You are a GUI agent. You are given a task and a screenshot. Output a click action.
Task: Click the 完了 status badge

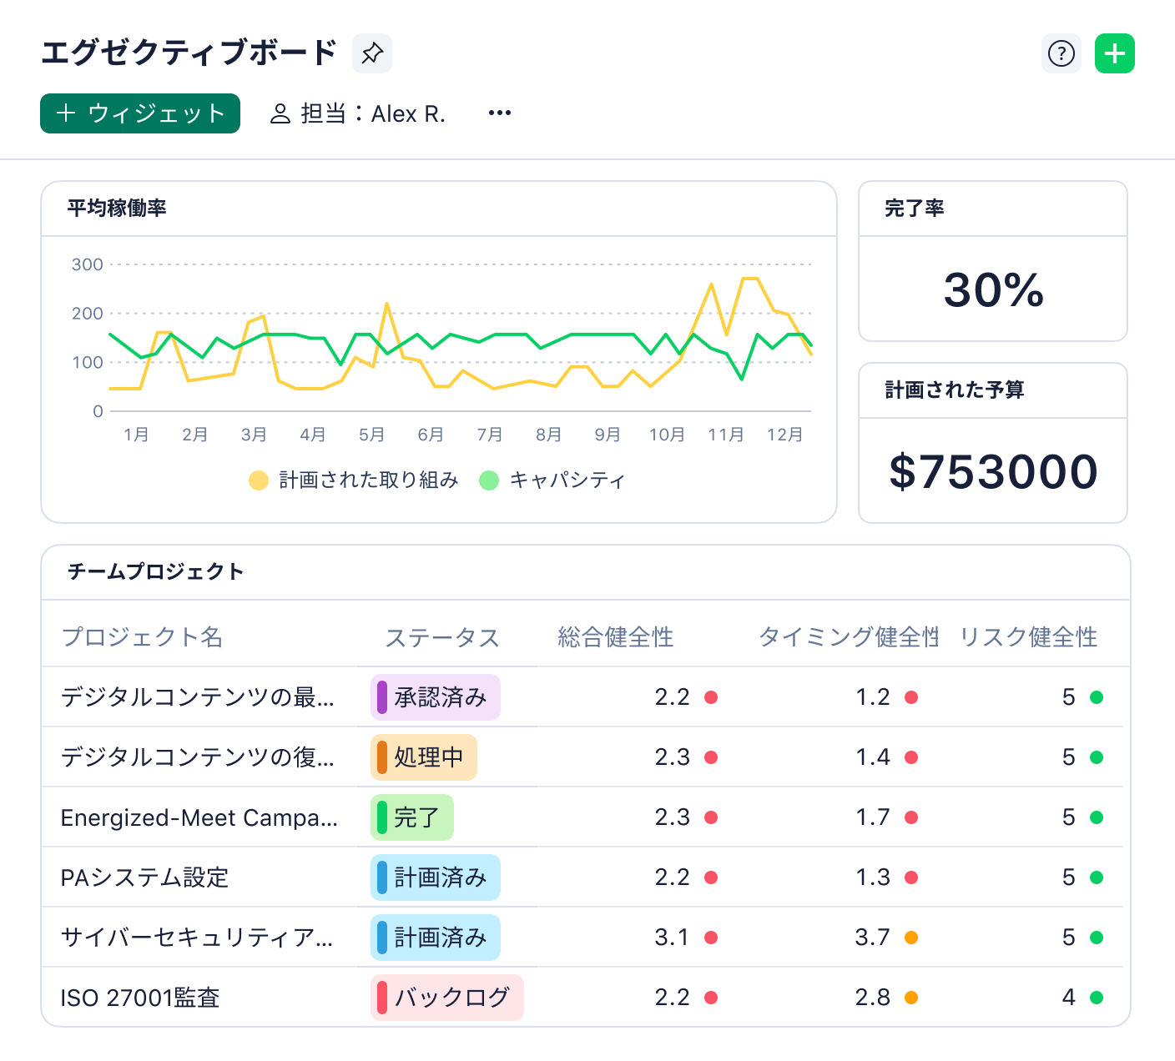(x=411, y=817)
